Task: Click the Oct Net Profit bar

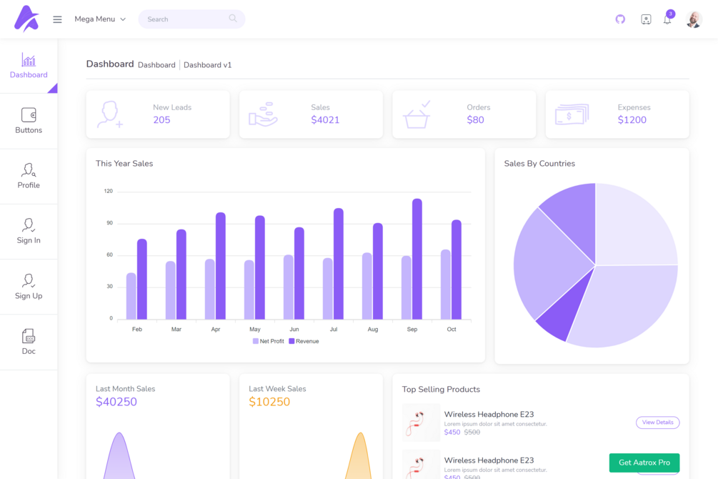Action: [x=446, y=285]
